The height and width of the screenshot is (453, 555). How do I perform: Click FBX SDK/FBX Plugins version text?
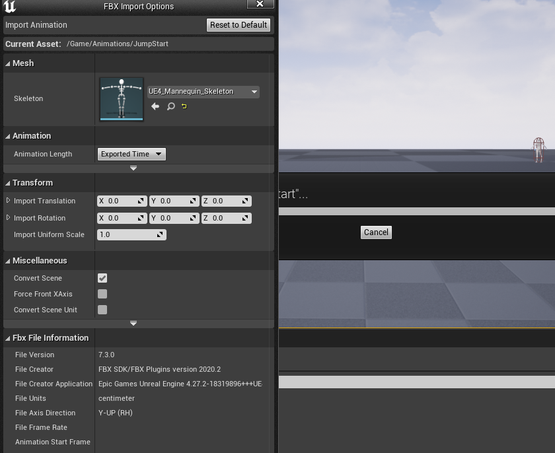(x=160, y=369)
